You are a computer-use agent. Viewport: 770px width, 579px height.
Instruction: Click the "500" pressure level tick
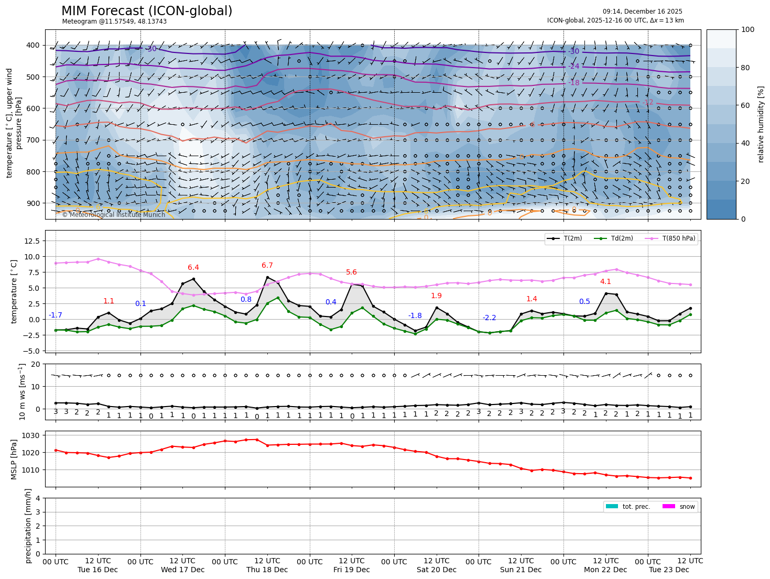tap(34, 77)
